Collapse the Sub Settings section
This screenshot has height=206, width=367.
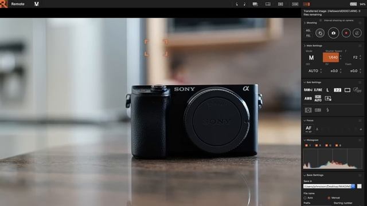pyautogui.click(x=304, y=82)
